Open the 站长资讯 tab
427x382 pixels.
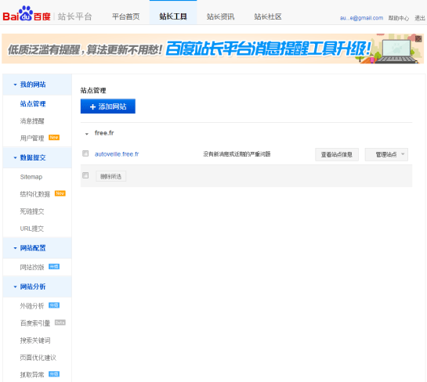[x=220, y=16]
